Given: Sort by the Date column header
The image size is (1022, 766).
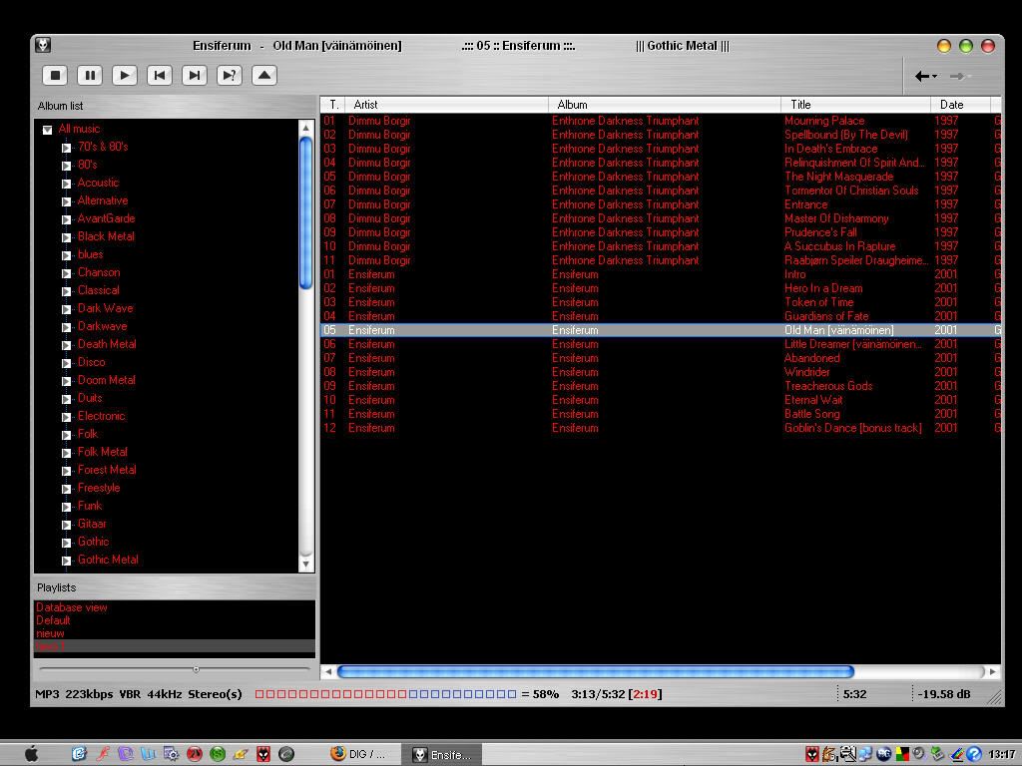Looking at the screenshot, I should tap(961, 104).
